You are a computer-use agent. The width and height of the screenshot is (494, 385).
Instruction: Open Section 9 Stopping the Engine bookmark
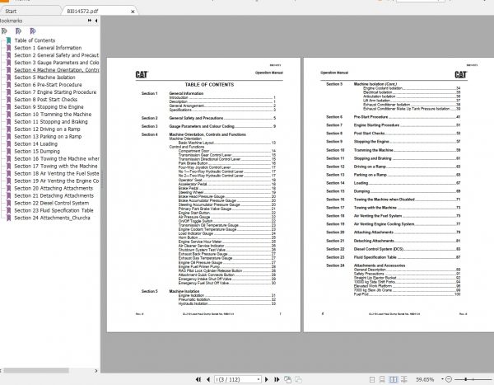[49, 107]
